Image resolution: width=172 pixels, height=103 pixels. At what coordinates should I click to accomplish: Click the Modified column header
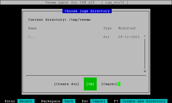127,28
